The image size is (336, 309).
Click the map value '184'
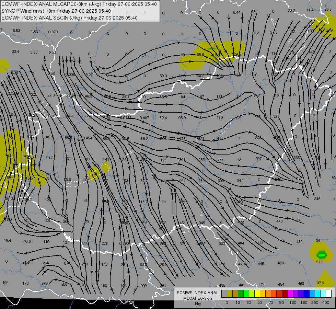[x=182, y=97]
